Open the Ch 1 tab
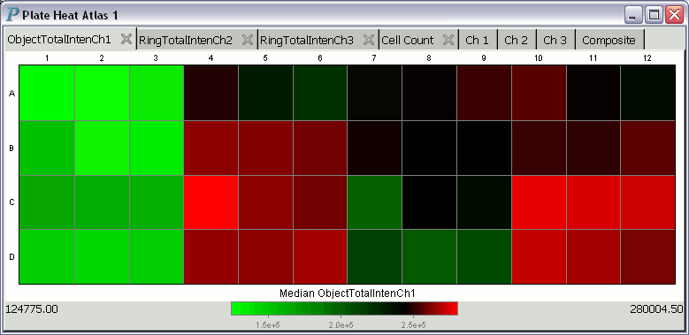The height and width of the screenshot is (335, 689). coord(478,40)
